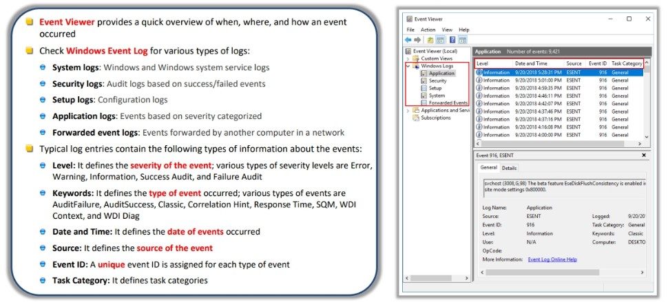This screenshot has height=302, width=668.
Task: Collapse the Windows Logs tree node
Action: [408, 66]
